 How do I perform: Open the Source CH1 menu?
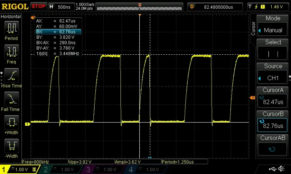tap(272, 78)
